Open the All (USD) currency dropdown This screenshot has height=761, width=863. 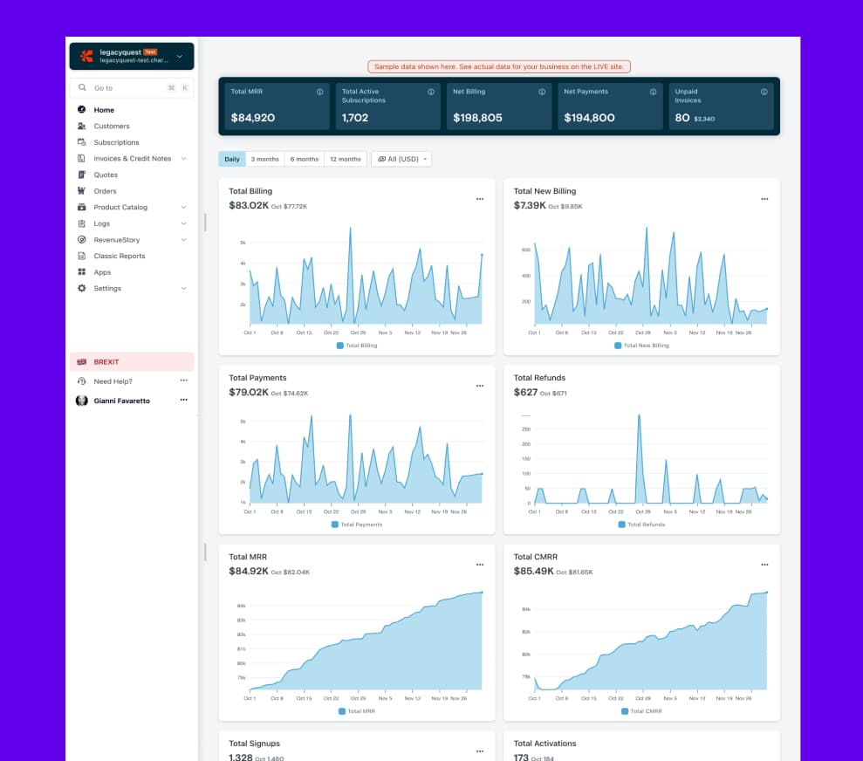coord(401,159)
